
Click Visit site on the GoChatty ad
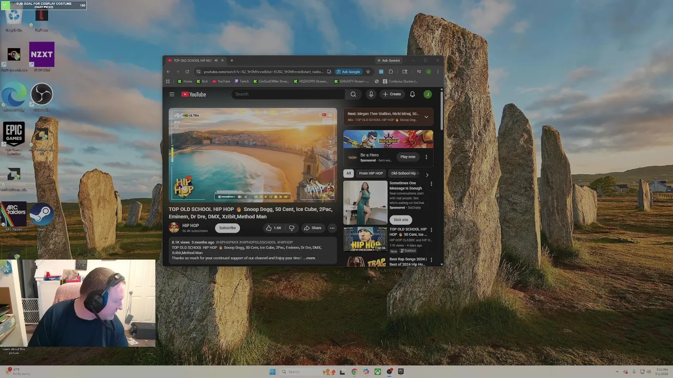pyautogui.click(x=401, y=220)
